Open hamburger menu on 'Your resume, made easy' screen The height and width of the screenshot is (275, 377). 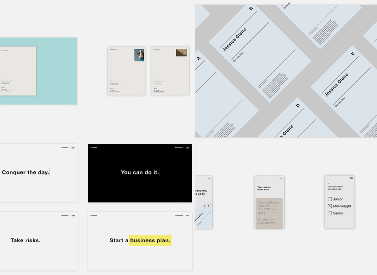(281, 179)
